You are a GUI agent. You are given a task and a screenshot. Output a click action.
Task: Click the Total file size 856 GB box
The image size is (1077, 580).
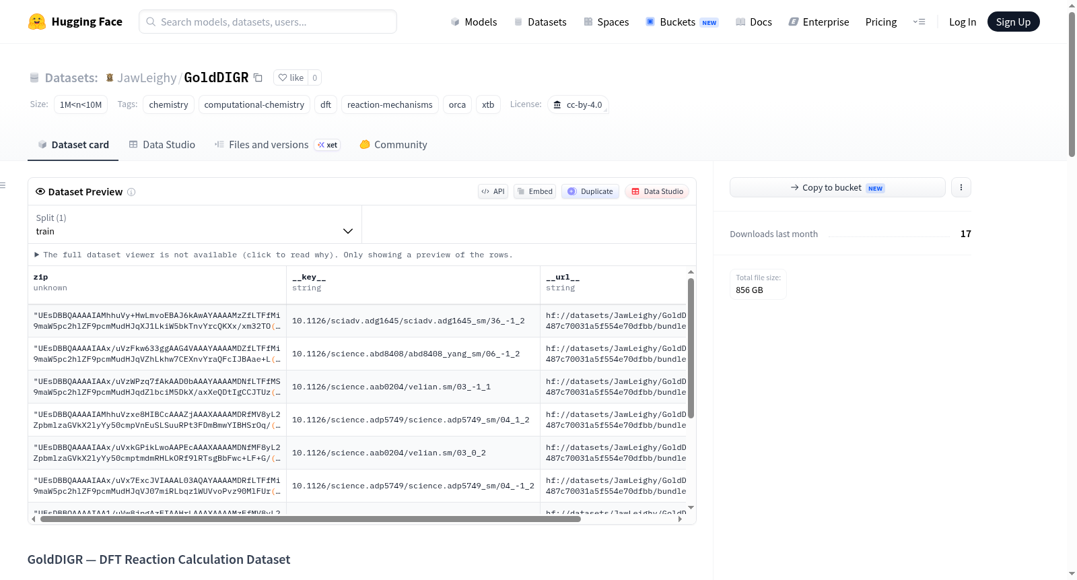[x=758, y=284]
